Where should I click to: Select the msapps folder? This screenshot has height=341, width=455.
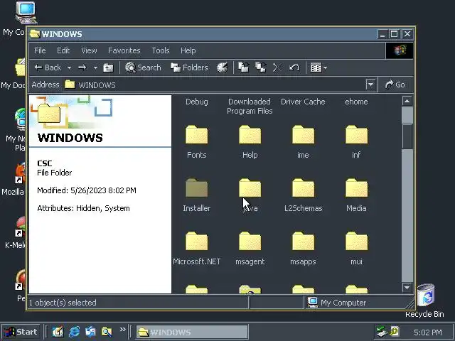coord(303,249)
